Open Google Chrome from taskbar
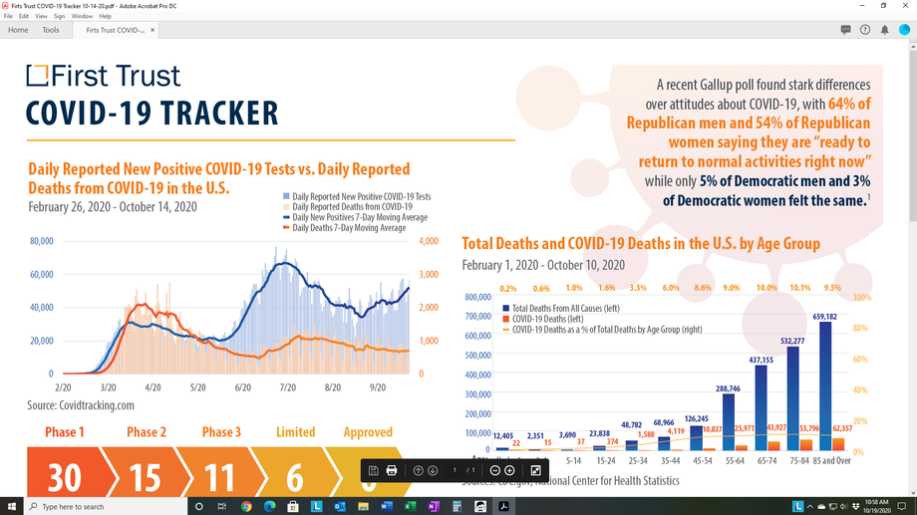 [x=246, y=506]
